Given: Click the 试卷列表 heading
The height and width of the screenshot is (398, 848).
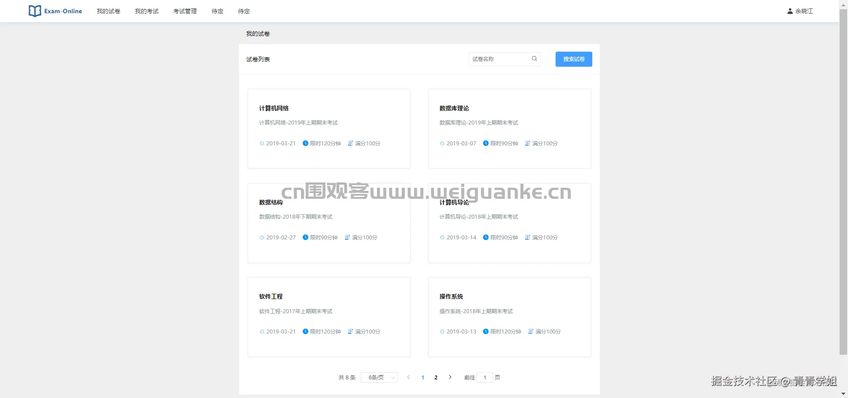Looking at the screenshot, I should pos(258,59).
